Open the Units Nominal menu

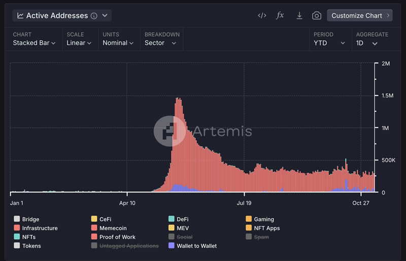[x=118, y=43]
